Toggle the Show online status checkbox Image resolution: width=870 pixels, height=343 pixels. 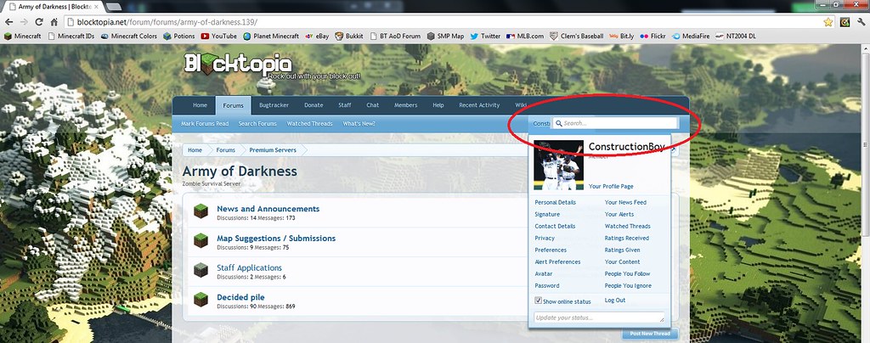(x=538, y=301)
